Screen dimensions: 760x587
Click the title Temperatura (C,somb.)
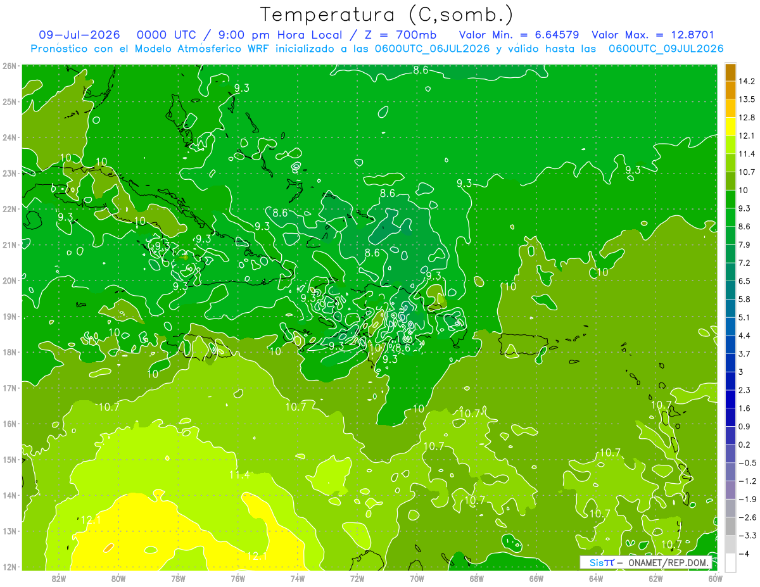[386, 15]
